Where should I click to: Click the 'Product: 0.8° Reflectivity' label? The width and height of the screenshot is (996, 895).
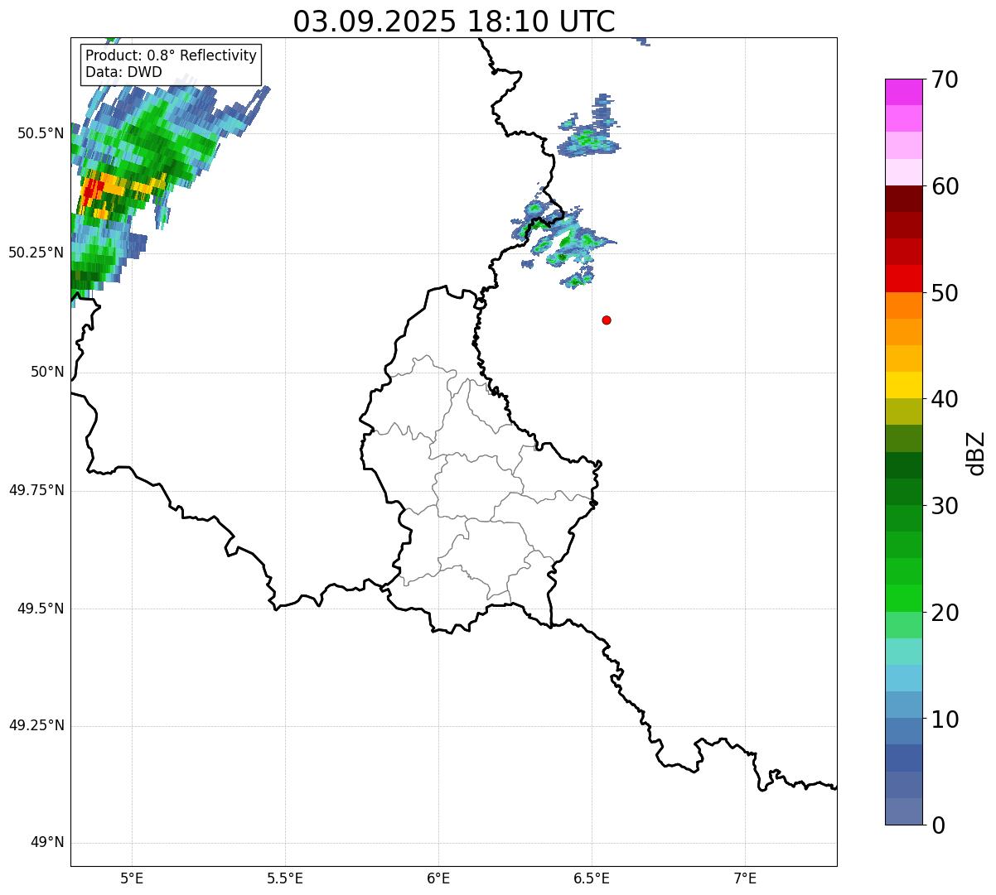pyautogui.click(x=172, y=55)
